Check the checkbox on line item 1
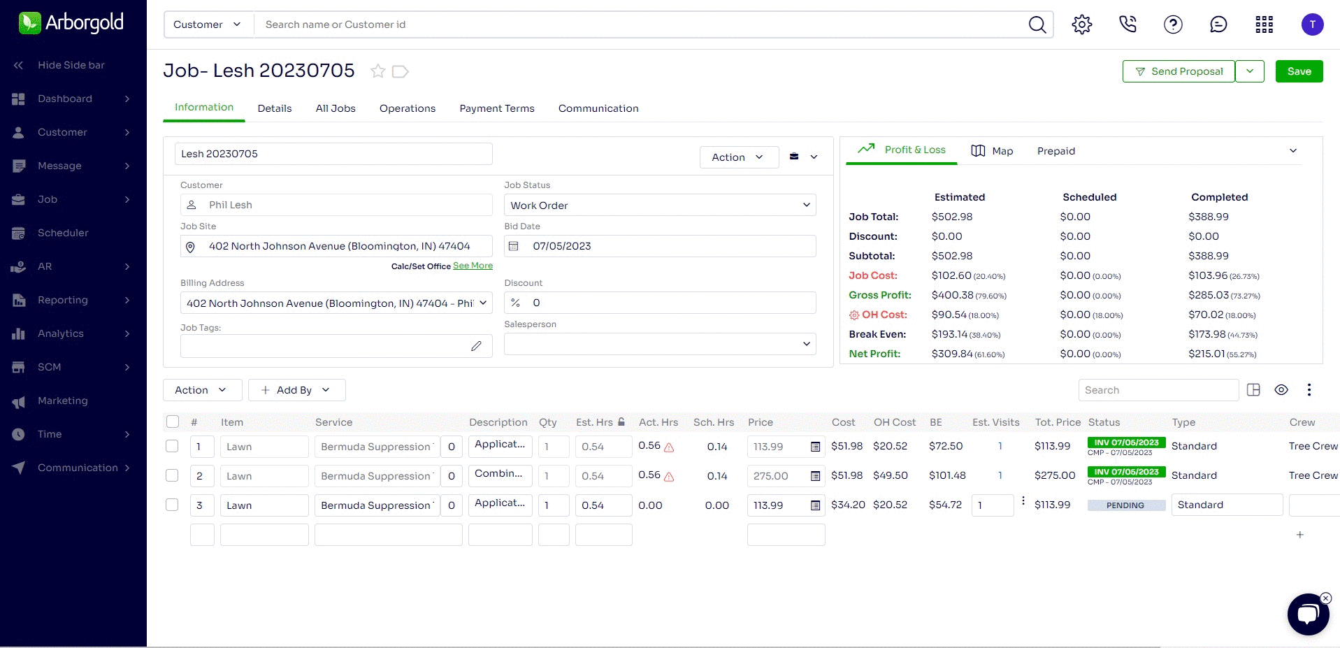This screenshot has height=648, width=1340. click(x=172, y=445)
